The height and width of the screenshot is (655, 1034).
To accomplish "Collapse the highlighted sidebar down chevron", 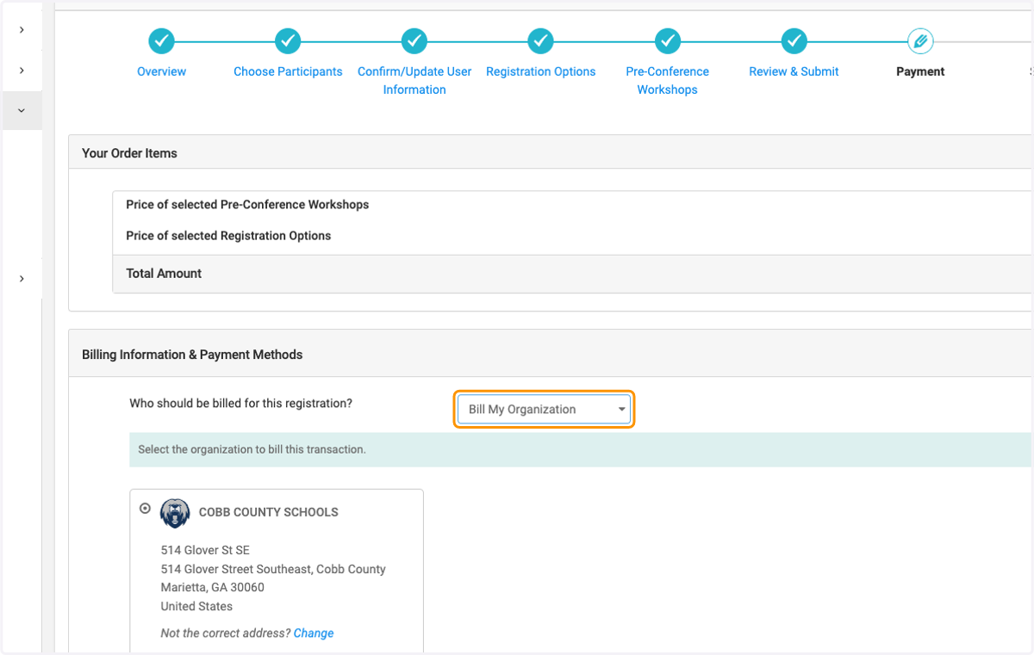I will (x=22, y=111).
